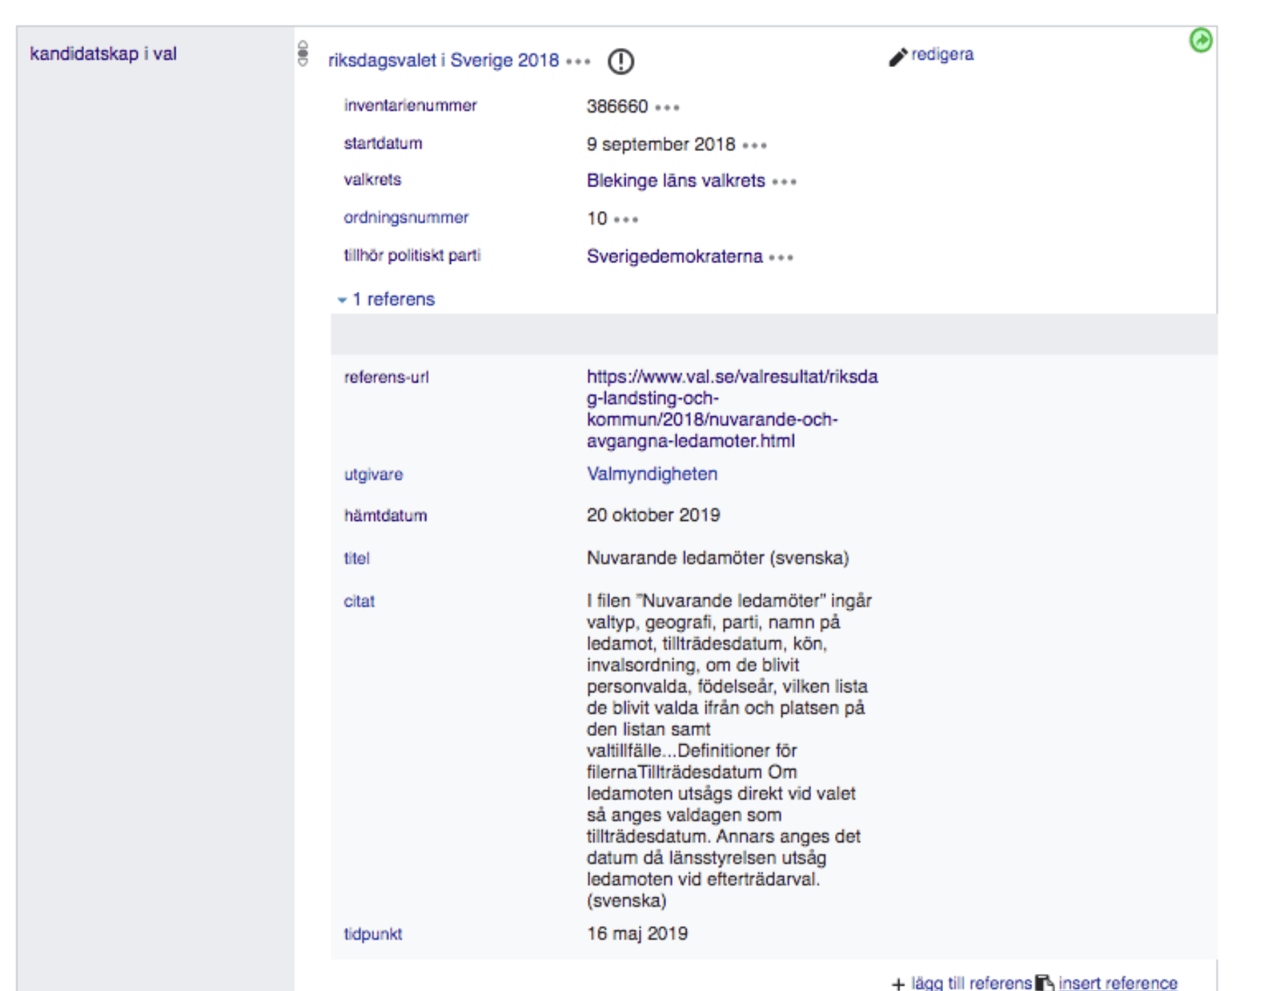The image size is (1283, 991).
Task: Open the dots menu after riksdagsvalet i Sverige 2018
Action: 578,62
